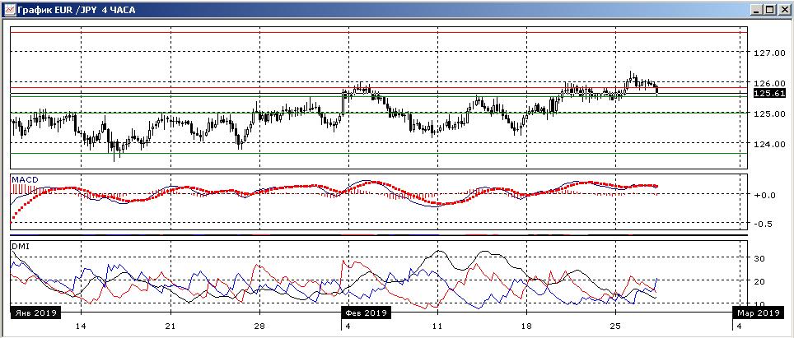Click the divider between MACD and DMI panes
The width and height of the screenshot is (794, 338).
(x=379, y=237)
